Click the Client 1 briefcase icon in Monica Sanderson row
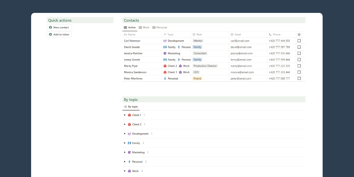Screen dimensions: 354x177 [165, 72]
